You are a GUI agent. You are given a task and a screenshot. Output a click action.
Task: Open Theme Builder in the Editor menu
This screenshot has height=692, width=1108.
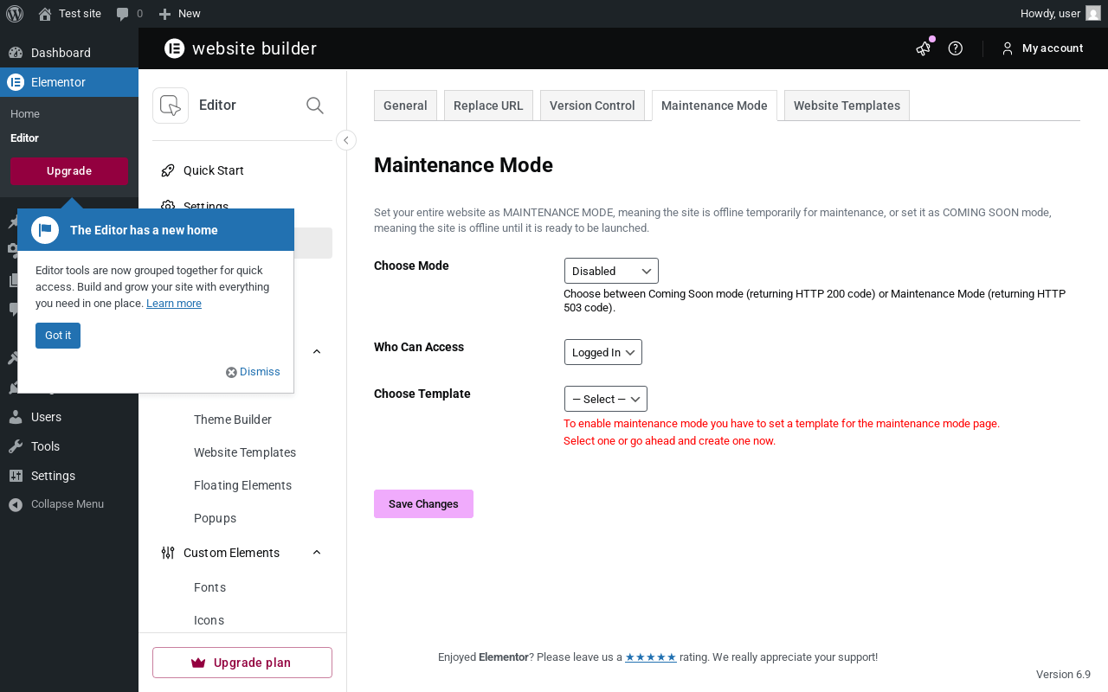(x=233, y=420)
